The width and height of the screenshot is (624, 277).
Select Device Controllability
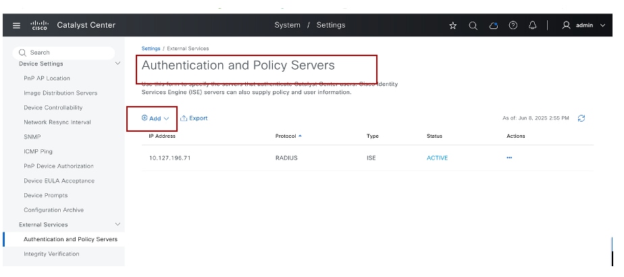(53, 107)
